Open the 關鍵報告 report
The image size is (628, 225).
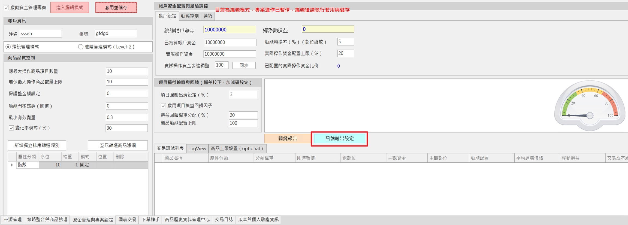coord(288,138)
